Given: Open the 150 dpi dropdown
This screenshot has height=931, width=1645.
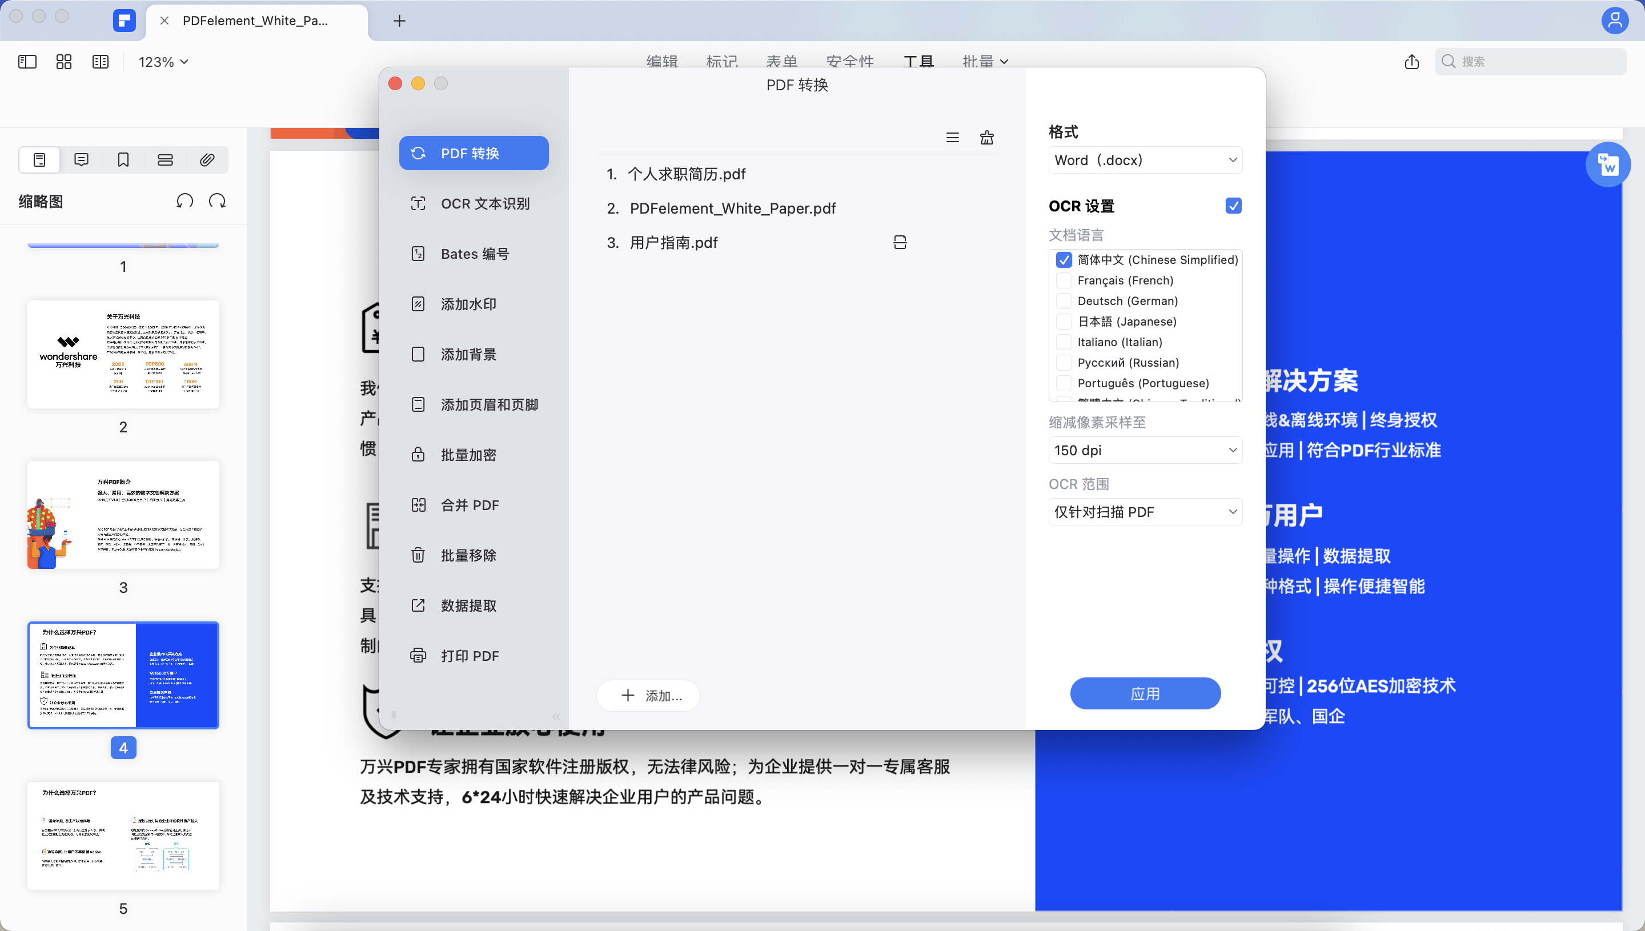Looking at the screenshot, I should 1145,450.
